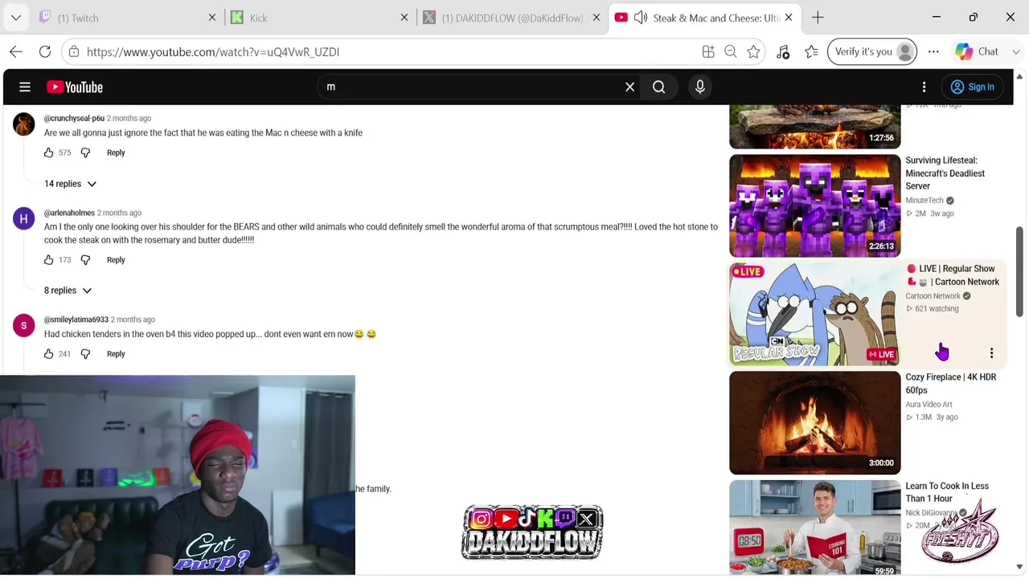The image size is (1029, 578).
Task: View site information lock icon
Action: [x=74, y=51]
